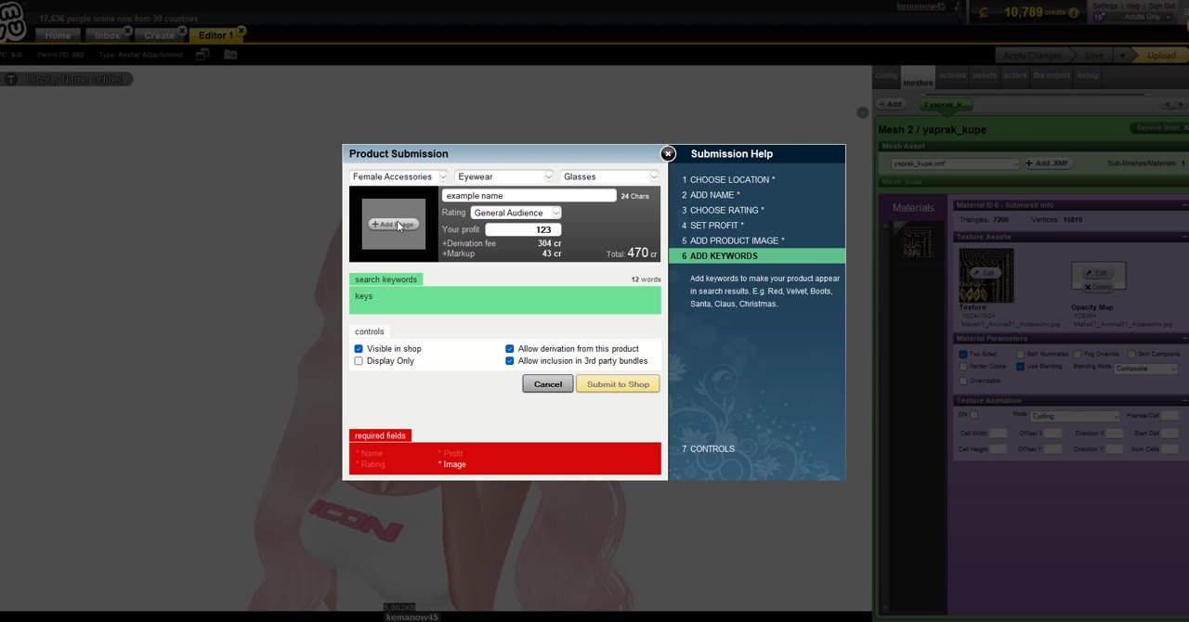The width and height of the screenshot is (1189, 622).
Task: Click the product name field 'example name'
Action: (x=529, y=196)
